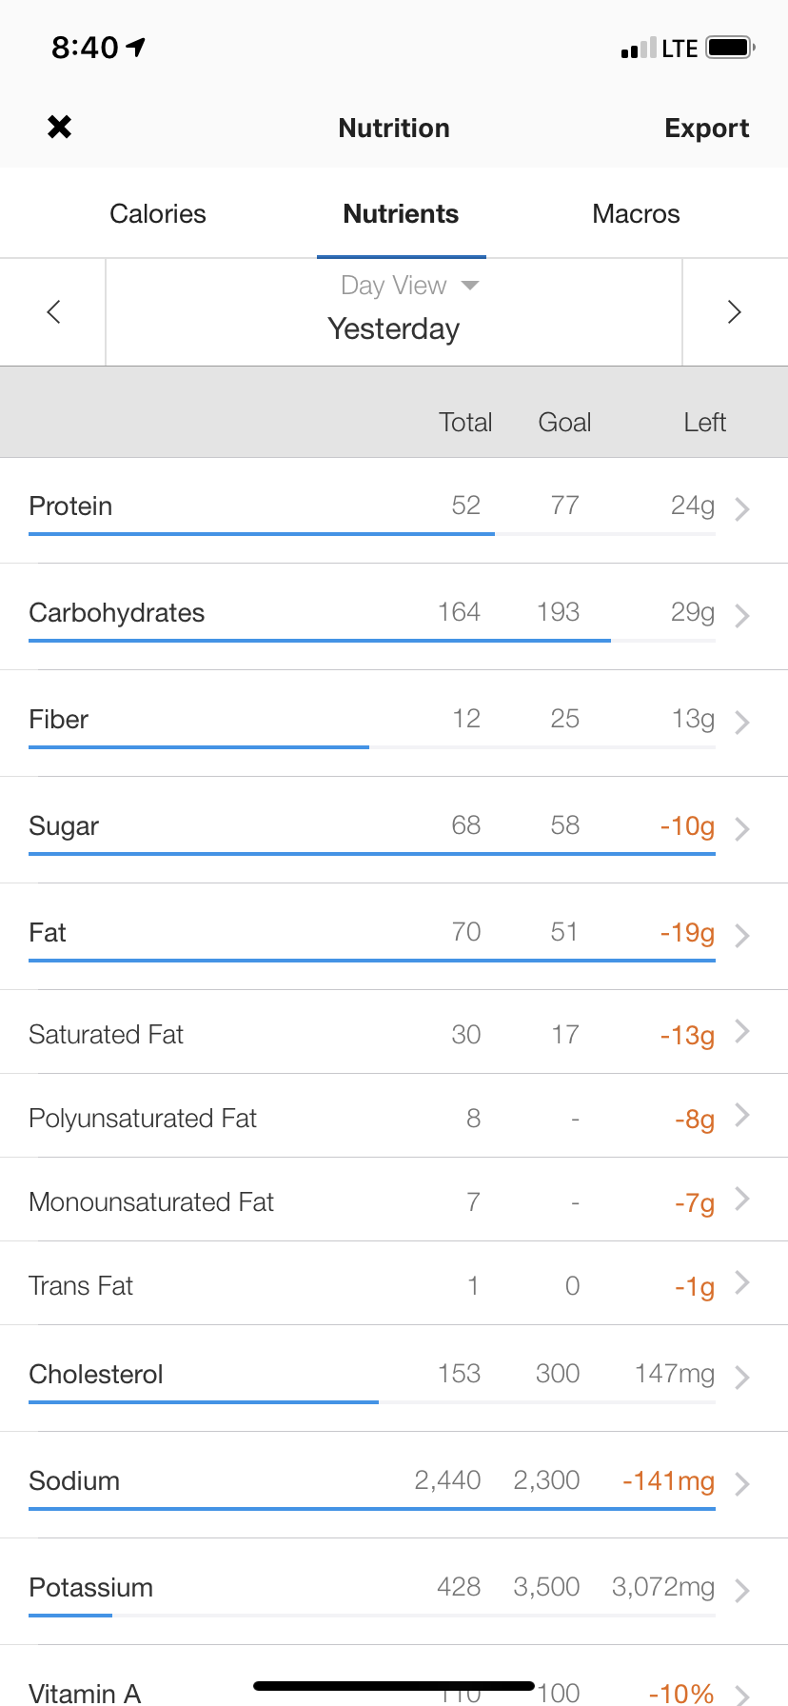
Task: Open Fat row details arrow
Action: [742, 936]
